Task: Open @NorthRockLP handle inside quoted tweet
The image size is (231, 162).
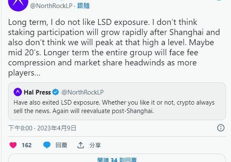Action: (82, 92)
